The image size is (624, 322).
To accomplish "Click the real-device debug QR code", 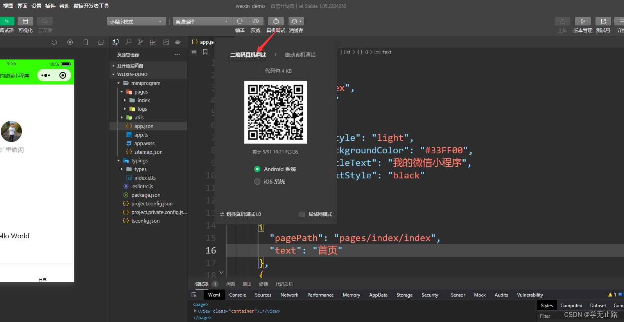I will tap(276, 112).
